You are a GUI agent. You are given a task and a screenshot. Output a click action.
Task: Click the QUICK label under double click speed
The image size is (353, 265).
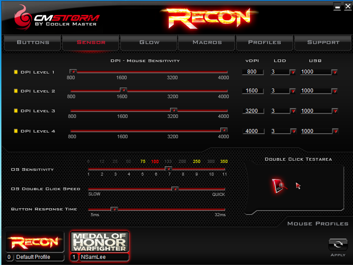coord(219,195)
